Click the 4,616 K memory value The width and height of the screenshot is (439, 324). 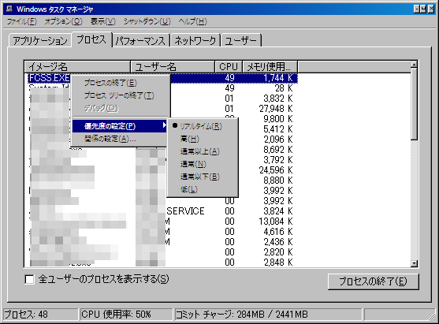tap(278, 232)
